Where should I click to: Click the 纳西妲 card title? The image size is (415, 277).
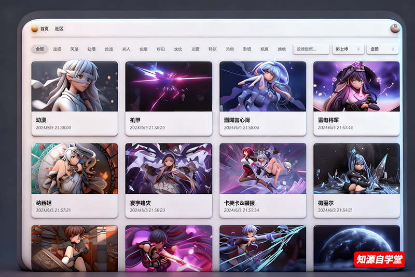[x=44, y=203]
